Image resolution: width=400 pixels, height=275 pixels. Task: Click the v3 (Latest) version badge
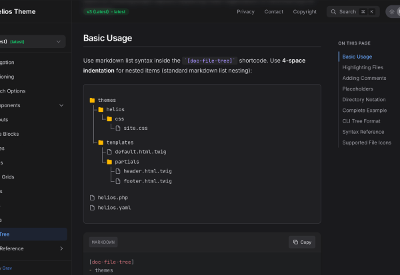click(106, 12)
